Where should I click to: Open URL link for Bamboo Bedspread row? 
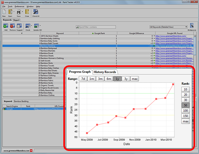coord(174,48)
